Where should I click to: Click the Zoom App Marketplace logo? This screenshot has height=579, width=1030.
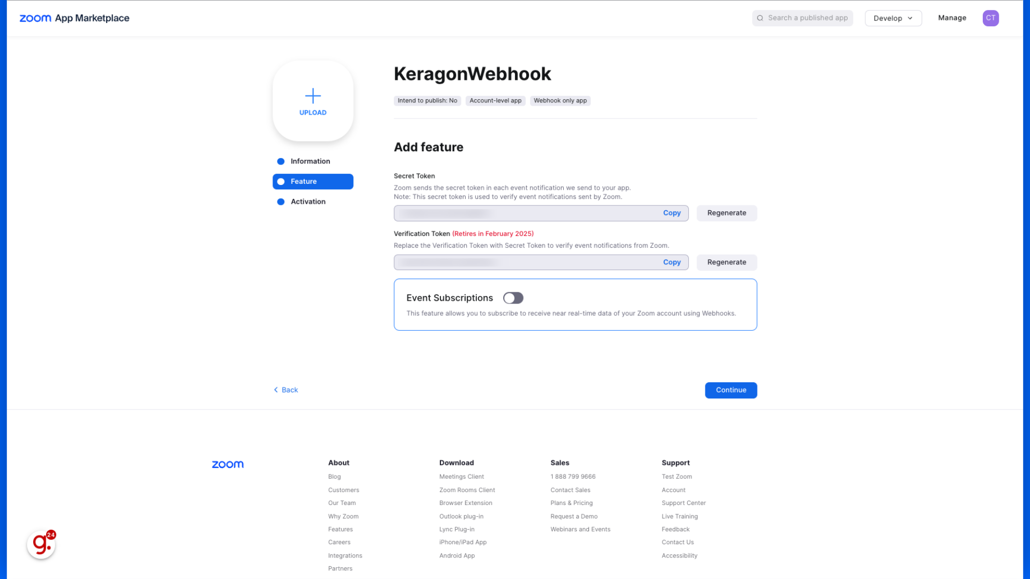click(x=75, y=18)
